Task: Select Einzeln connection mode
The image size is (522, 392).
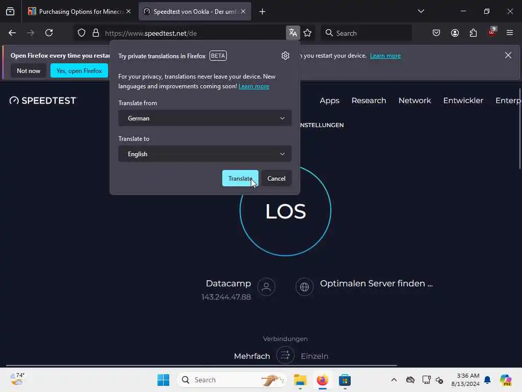Action: [315, 356]
